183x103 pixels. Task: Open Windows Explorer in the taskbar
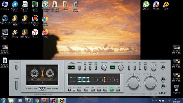[x=11, y=100]
